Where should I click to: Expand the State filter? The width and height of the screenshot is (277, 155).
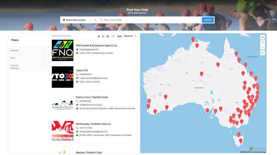[x=28, y=58]
